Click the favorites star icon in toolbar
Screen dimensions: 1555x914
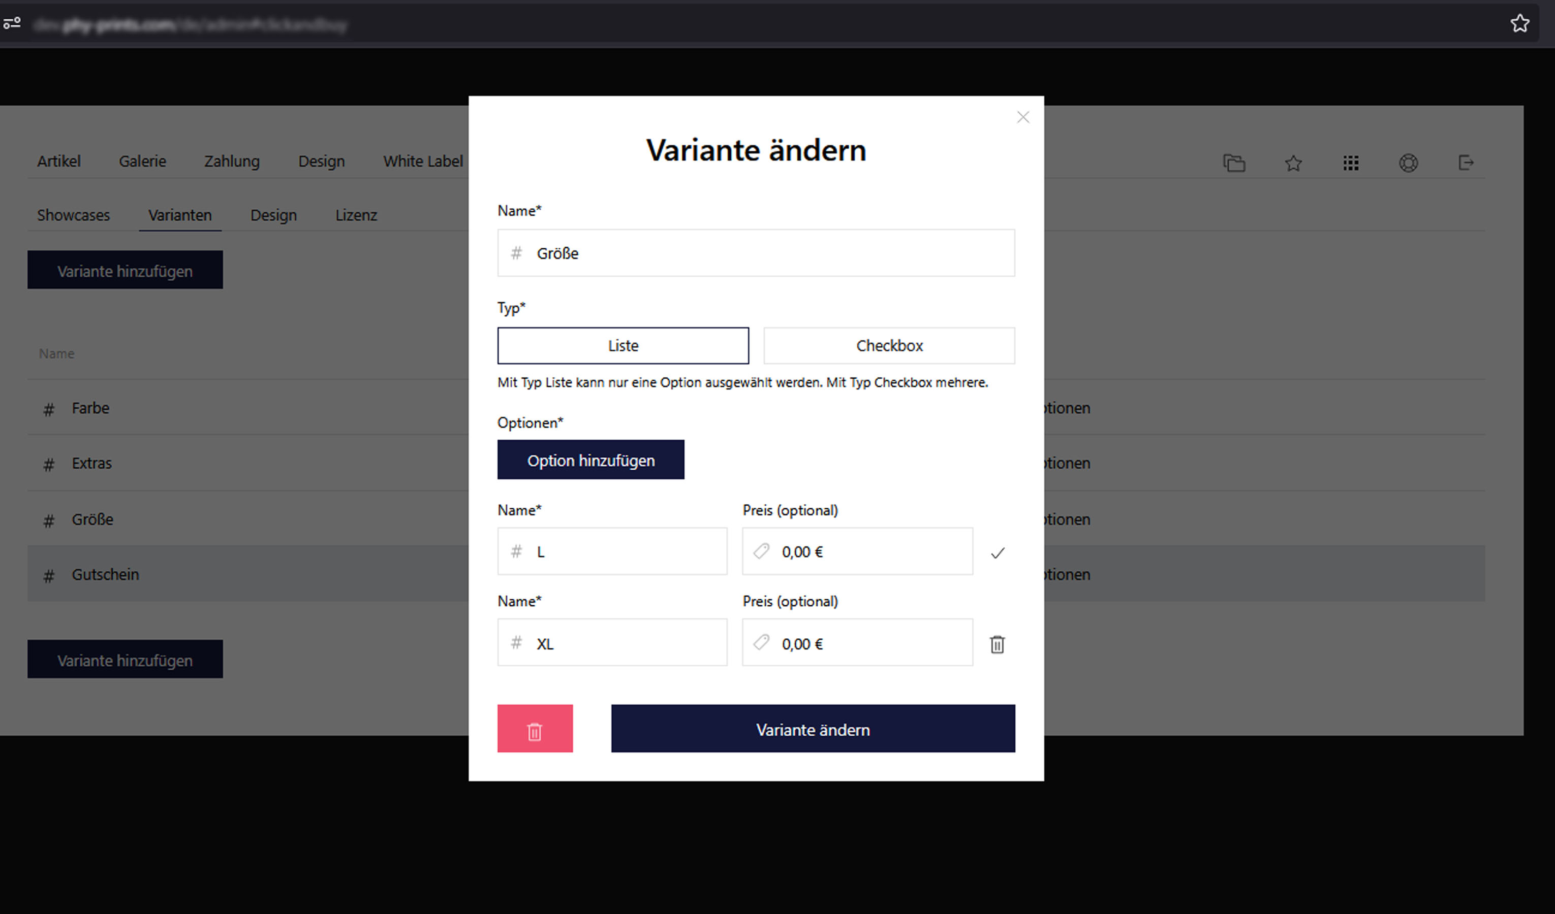1293,163
